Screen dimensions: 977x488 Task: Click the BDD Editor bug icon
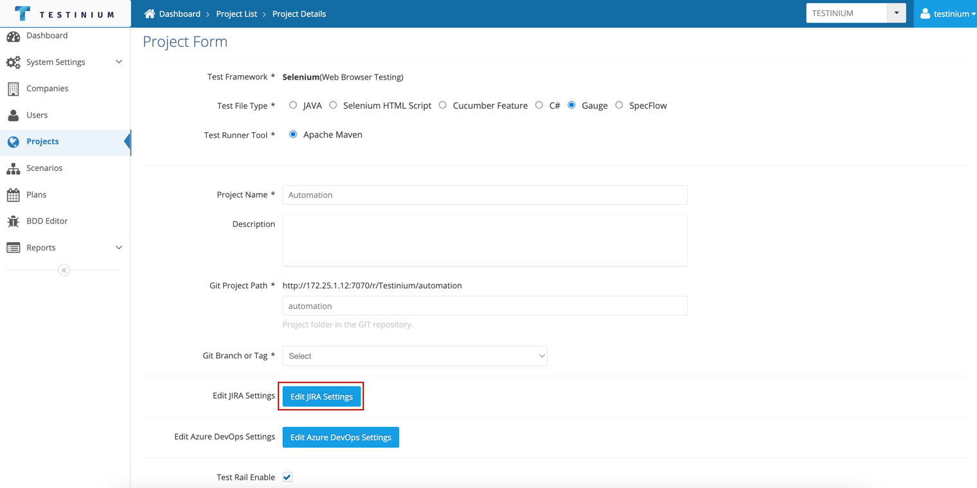pos(13,221)
